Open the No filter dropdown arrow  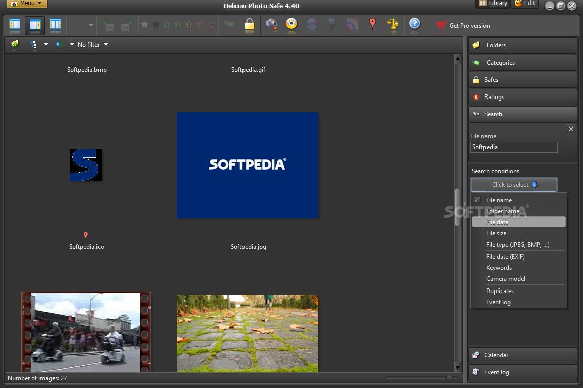(x=106, y=44)
